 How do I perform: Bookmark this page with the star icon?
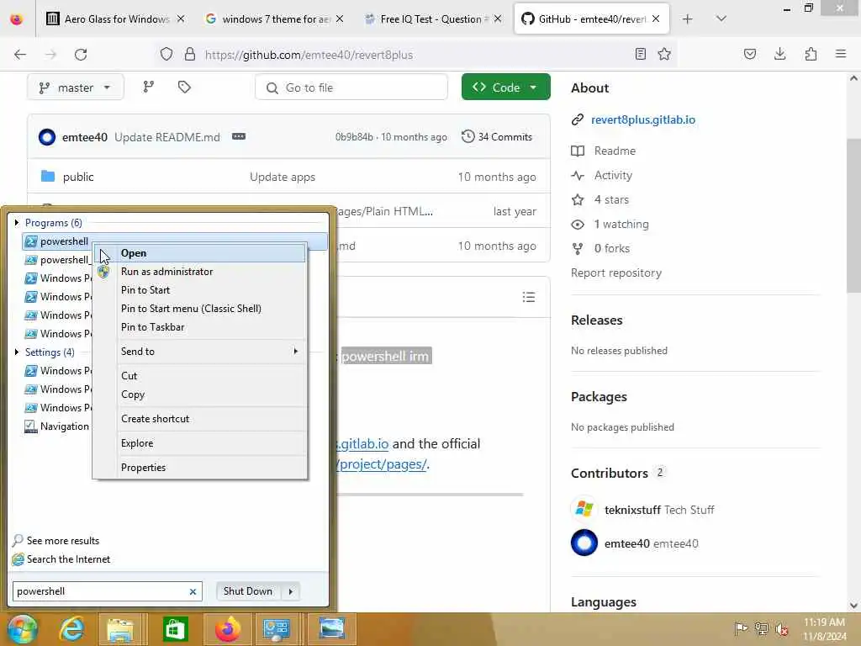click(664, 54)
